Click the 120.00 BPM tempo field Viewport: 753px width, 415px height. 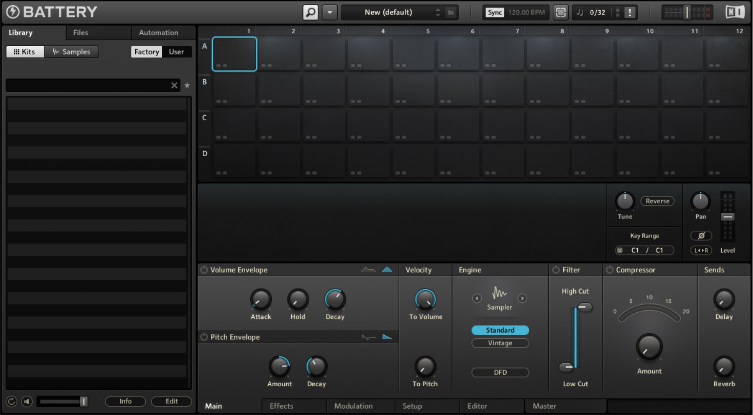pos(527,12)
